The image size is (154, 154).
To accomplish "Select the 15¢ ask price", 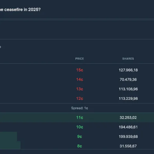I will tap(79, 70).
